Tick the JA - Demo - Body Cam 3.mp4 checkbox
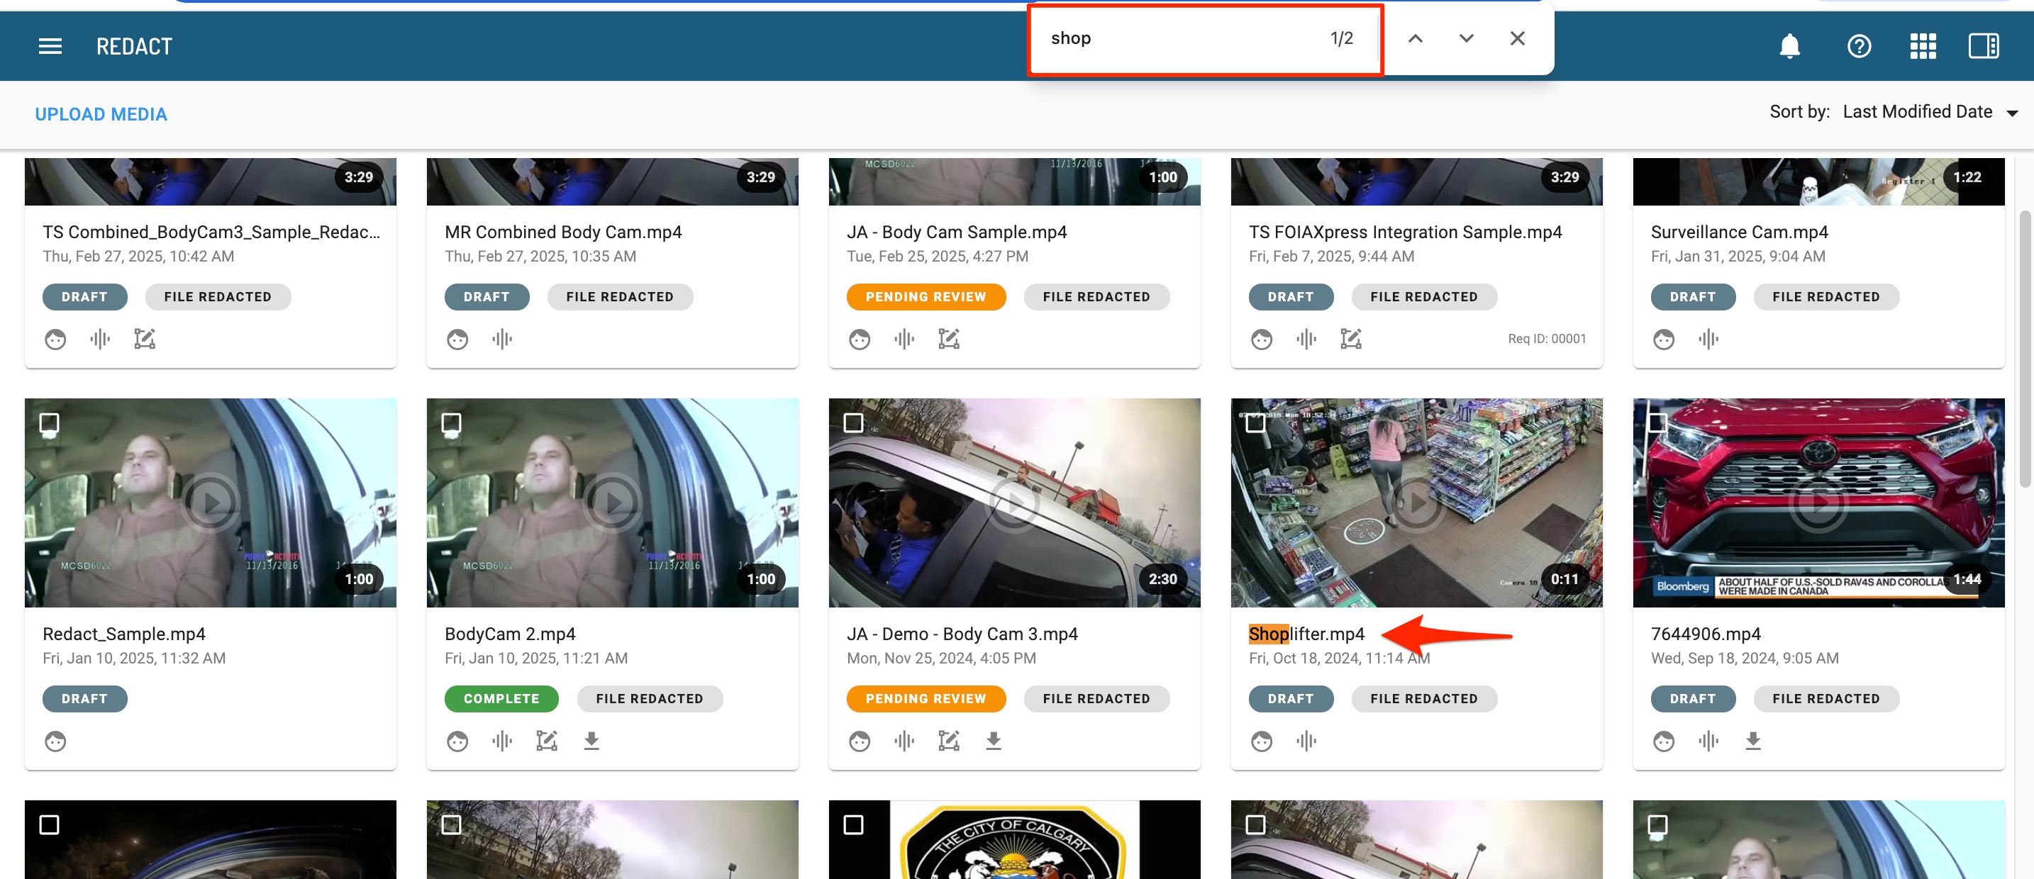2034x879 pixels. [852, 423]
